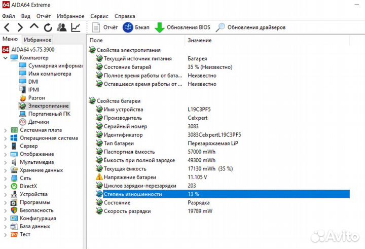The width and height of the screenshot is (365, 249).
Task: Click the warning icon for Напряжение батареи
Action: pyautogui.click(x=99, y=177)
